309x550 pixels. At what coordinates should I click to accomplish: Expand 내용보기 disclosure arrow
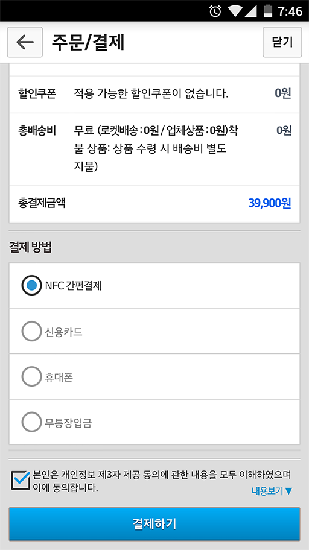pos(272,491)
